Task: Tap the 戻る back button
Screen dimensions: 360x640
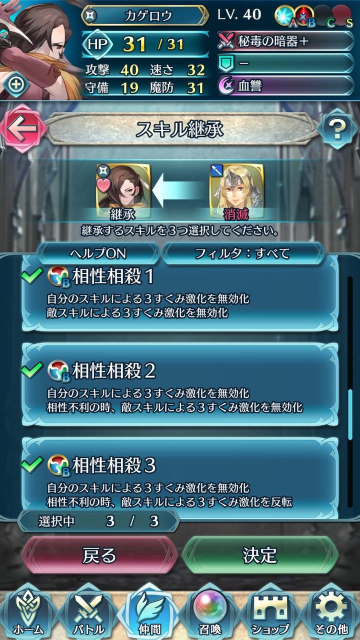Action: point(99,554)
